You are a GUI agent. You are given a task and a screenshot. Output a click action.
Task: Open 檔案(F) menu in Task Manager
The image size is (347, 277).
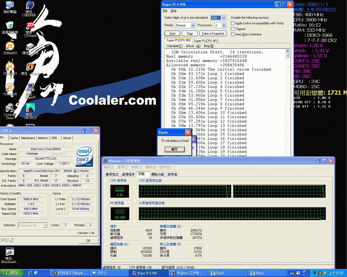(x=109, y=167)
